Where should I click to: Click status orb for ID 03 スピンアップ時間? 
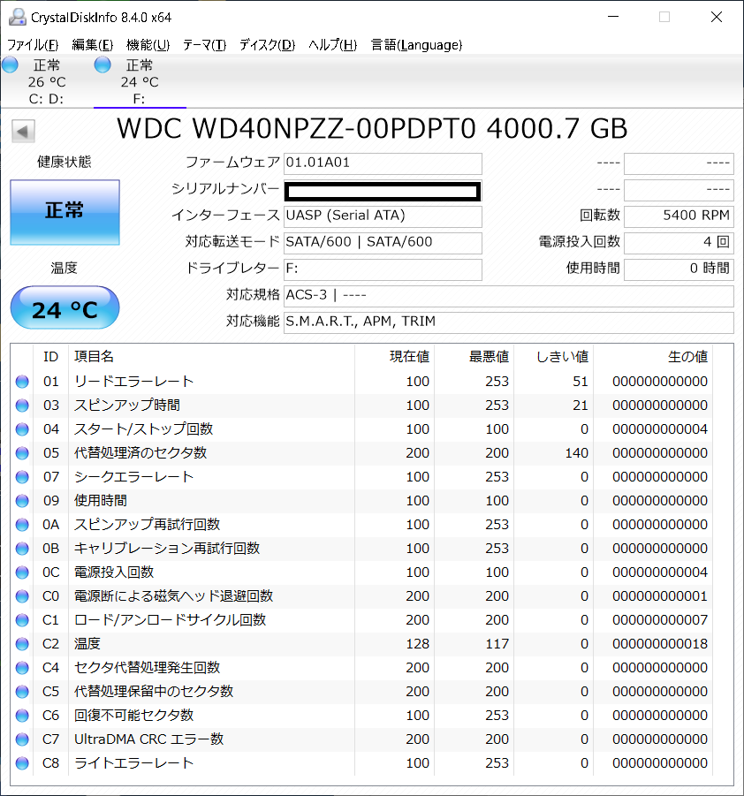pyautogui.click(x=22, y=406)
